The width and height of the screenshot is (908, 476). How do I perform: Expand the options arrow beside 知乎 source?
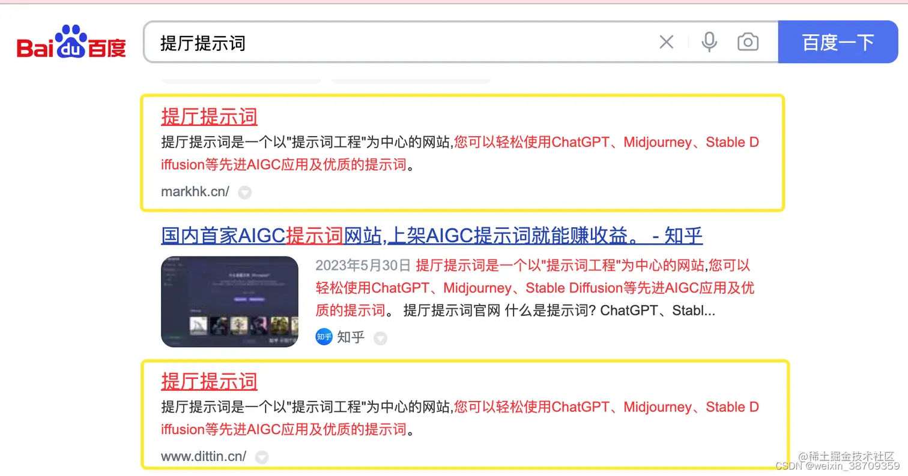point(380,338)
